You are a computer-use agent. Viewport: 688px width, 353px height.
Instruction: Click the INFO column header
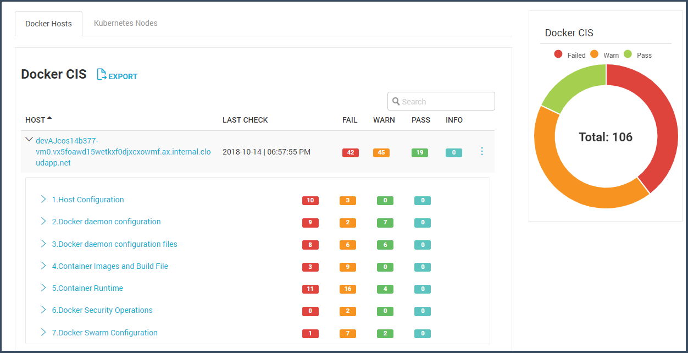pyautogui.click(x=454, y=120)
